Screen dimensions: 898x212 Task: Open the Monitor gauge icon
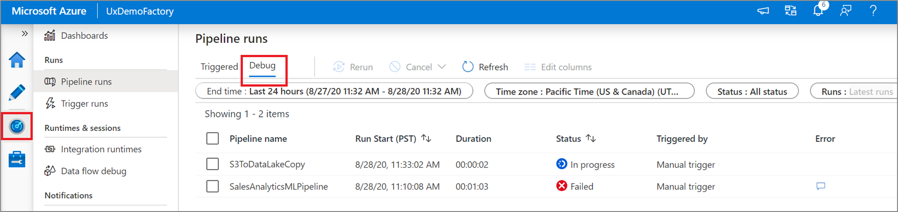click(17, 126)
